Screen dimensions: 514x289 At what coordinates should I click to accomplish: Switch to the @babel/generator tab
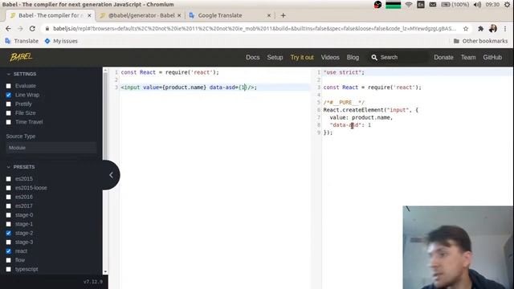[x=141, y=15]
